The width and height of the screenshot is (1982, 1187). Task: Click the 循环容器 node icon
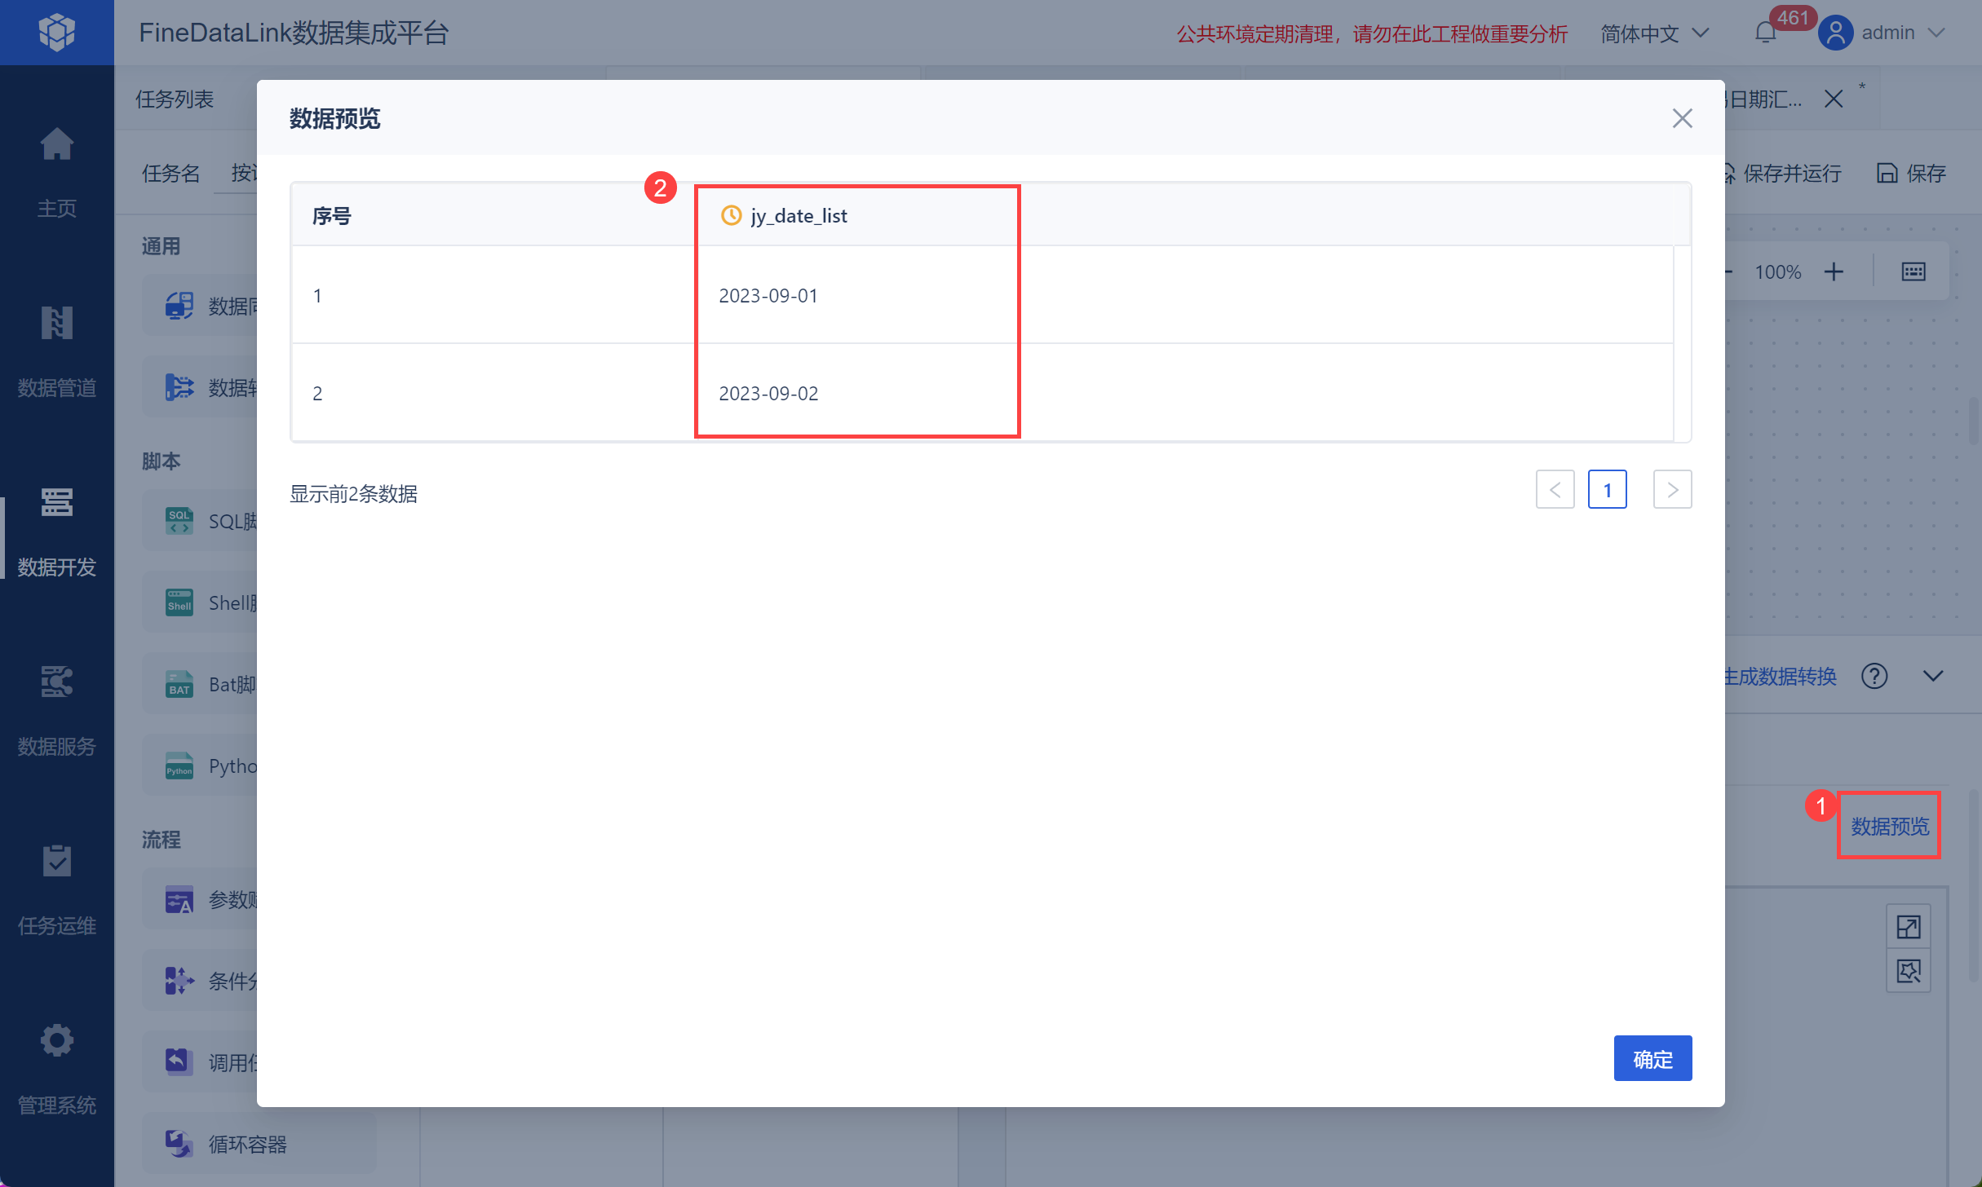tap(179, 1144)
